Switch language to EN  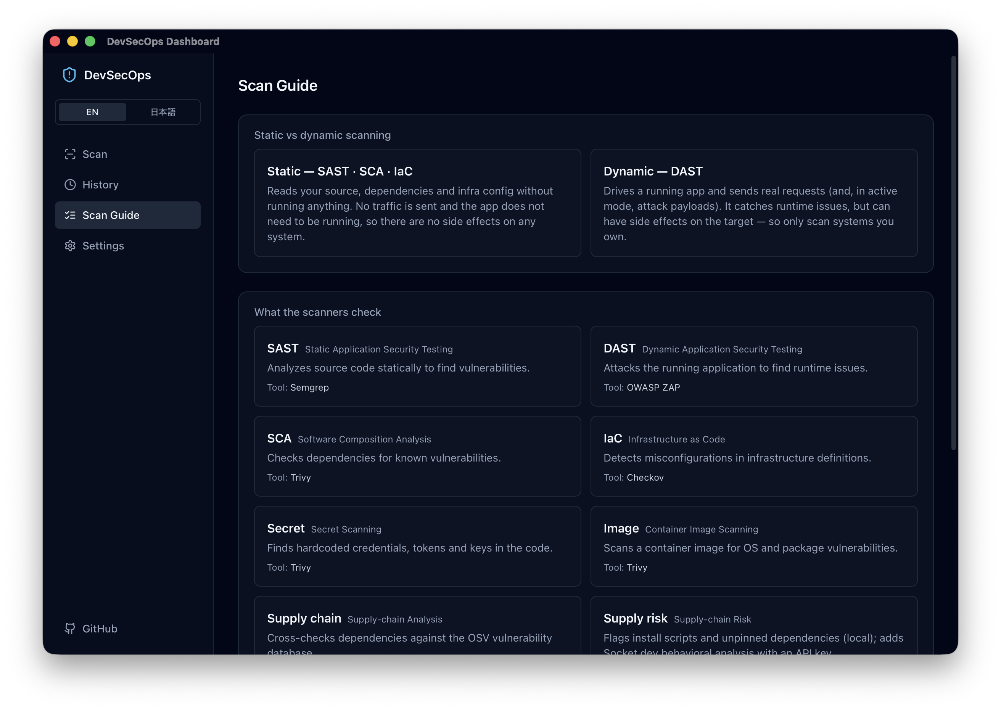[92, 112]
